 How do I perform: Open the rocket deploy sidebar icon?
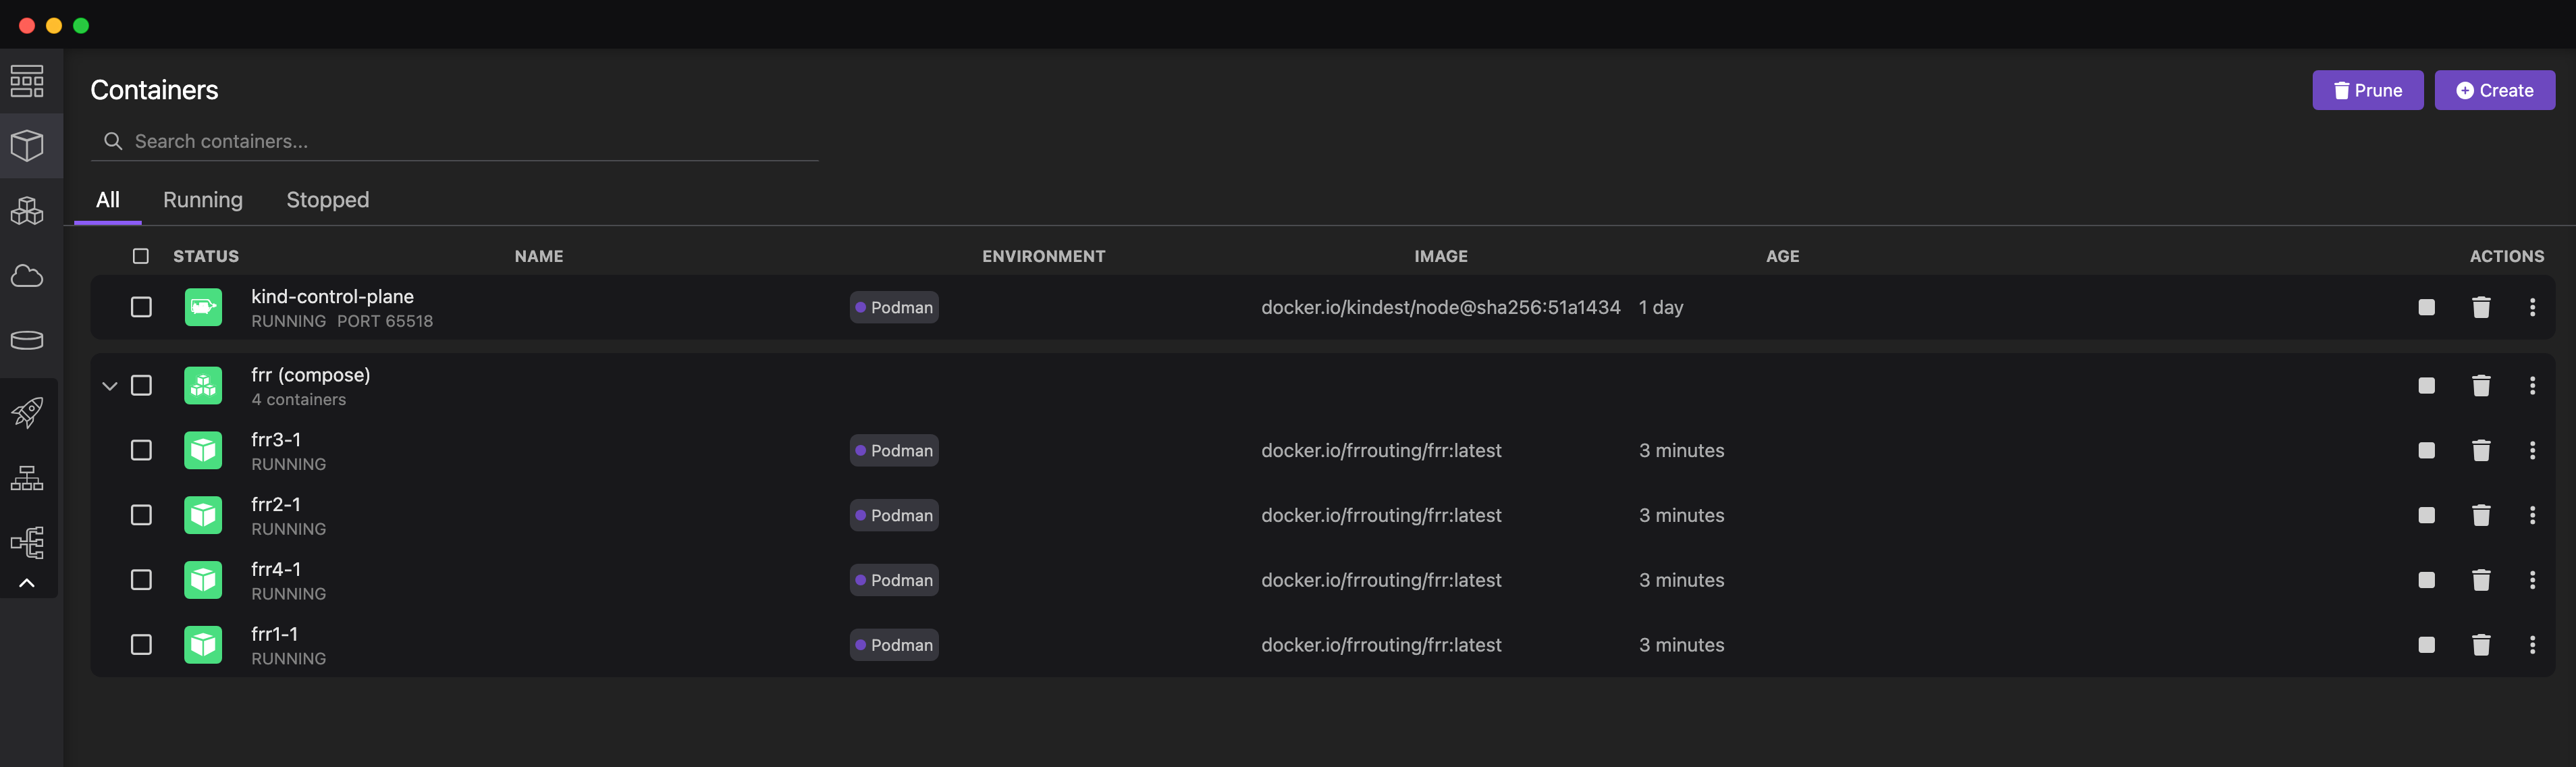click(x=27, y=412)
